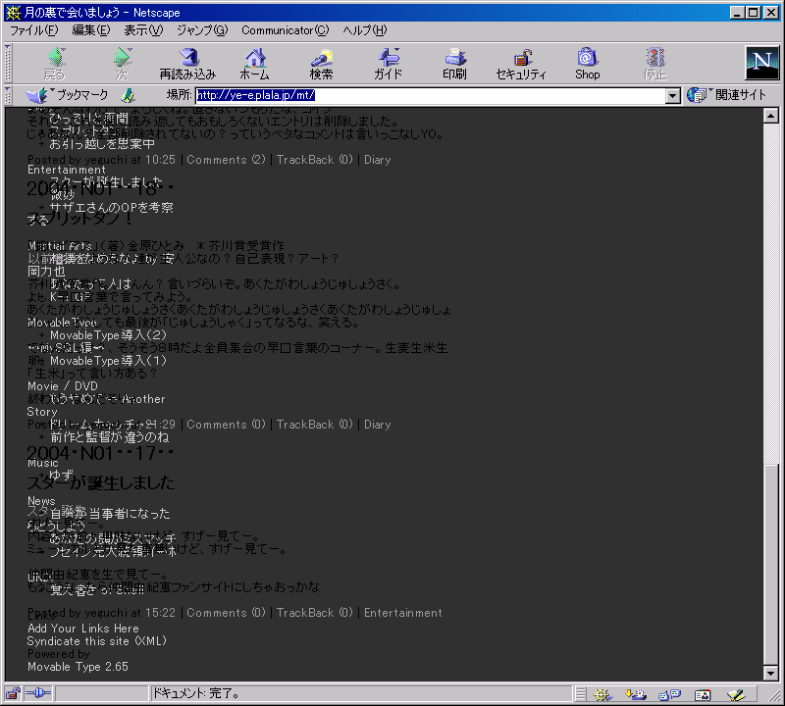Open the Communicator(C) menu
Screen dimensions: 785x706
click(285, 30)
